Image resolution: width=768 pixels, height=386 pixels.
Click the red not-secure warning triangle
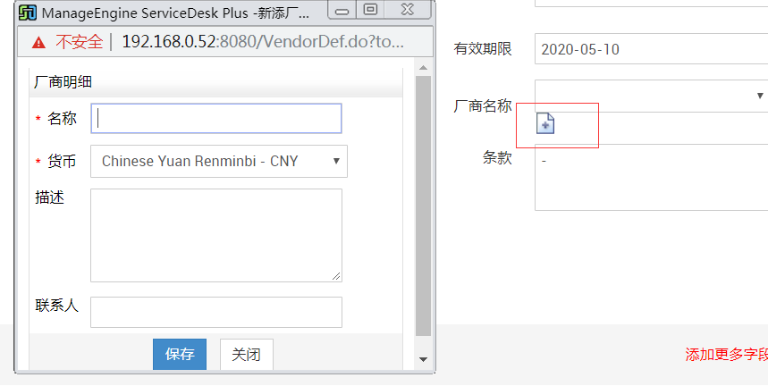pyautogui.click(x=38, y=42)
